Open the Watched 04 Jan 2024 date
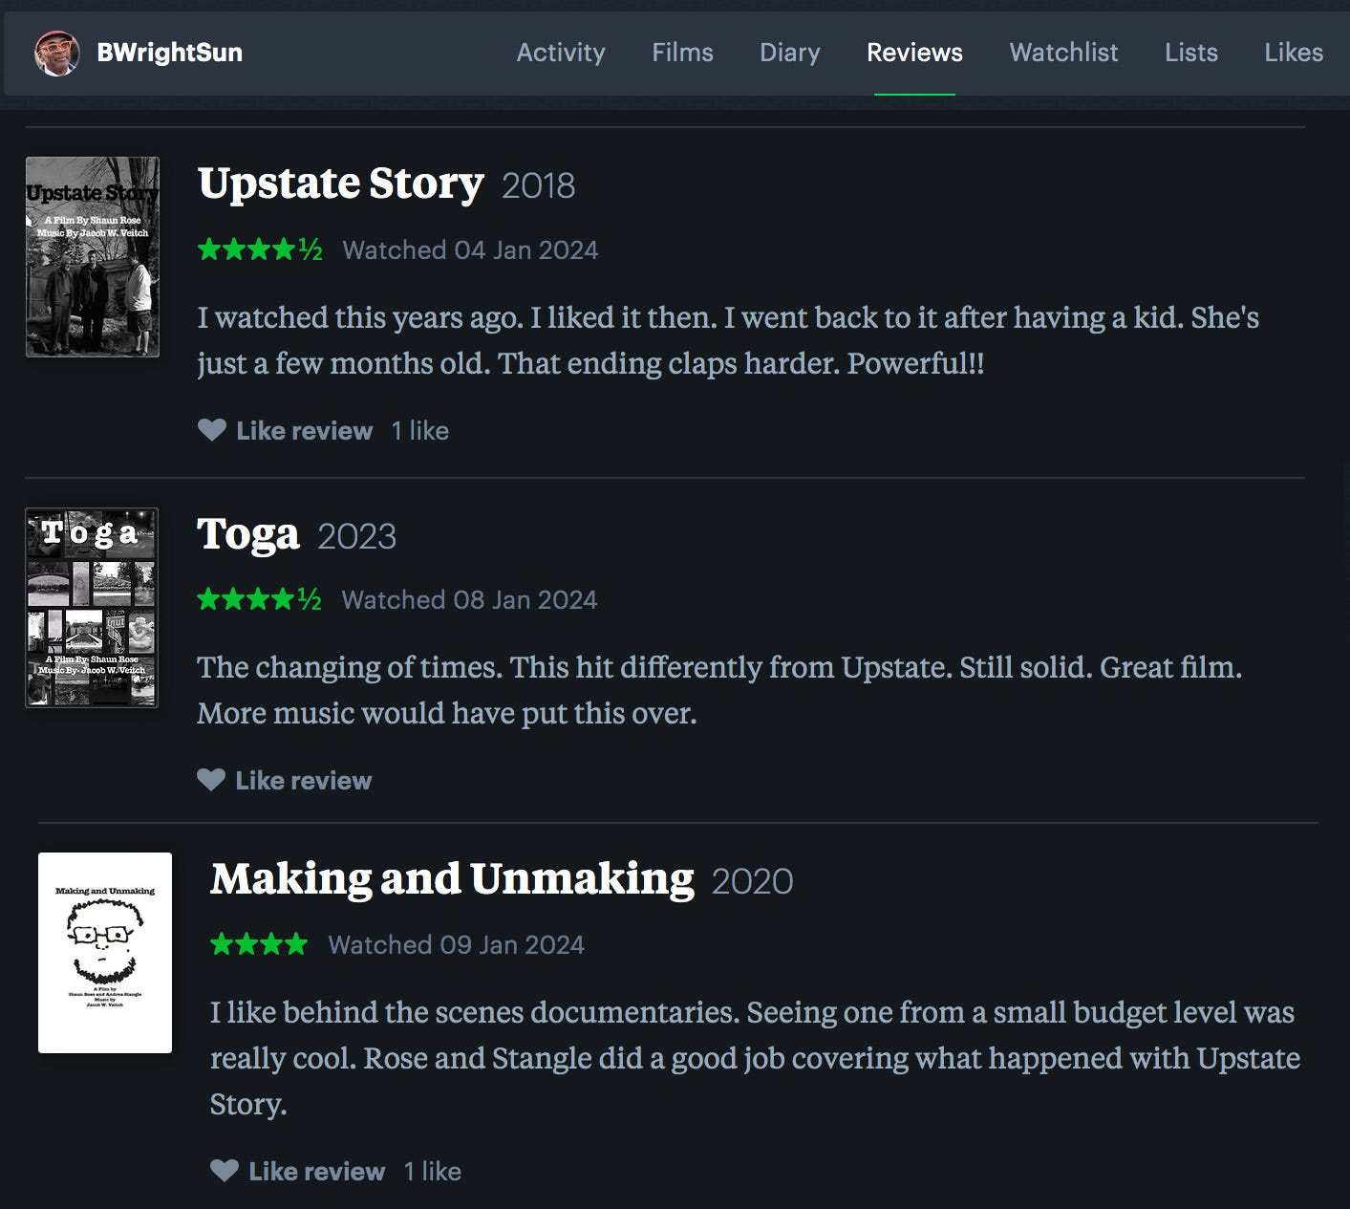1350x1209 pixels. point(470,250)
